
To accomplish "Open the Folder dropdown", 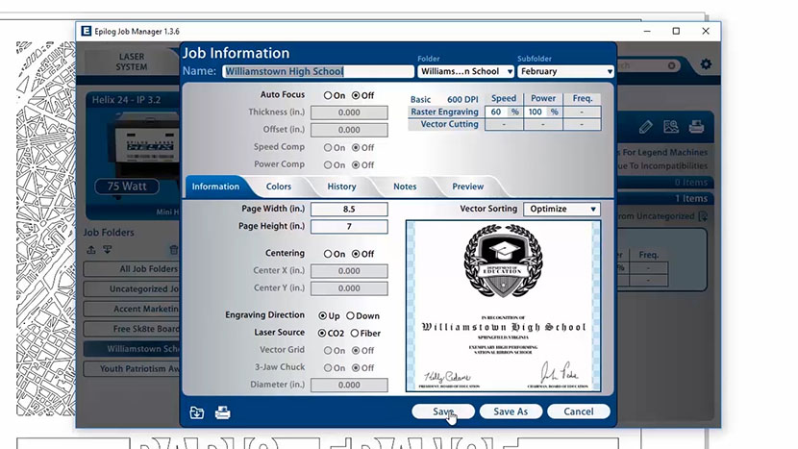I will click(465, 71).
